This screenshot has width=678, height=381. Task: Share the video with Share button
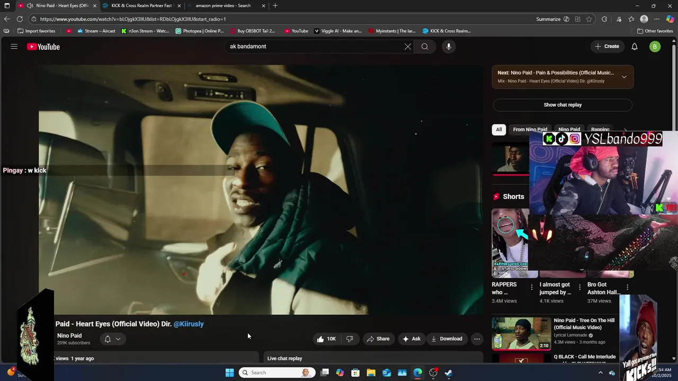pos(378,339)
